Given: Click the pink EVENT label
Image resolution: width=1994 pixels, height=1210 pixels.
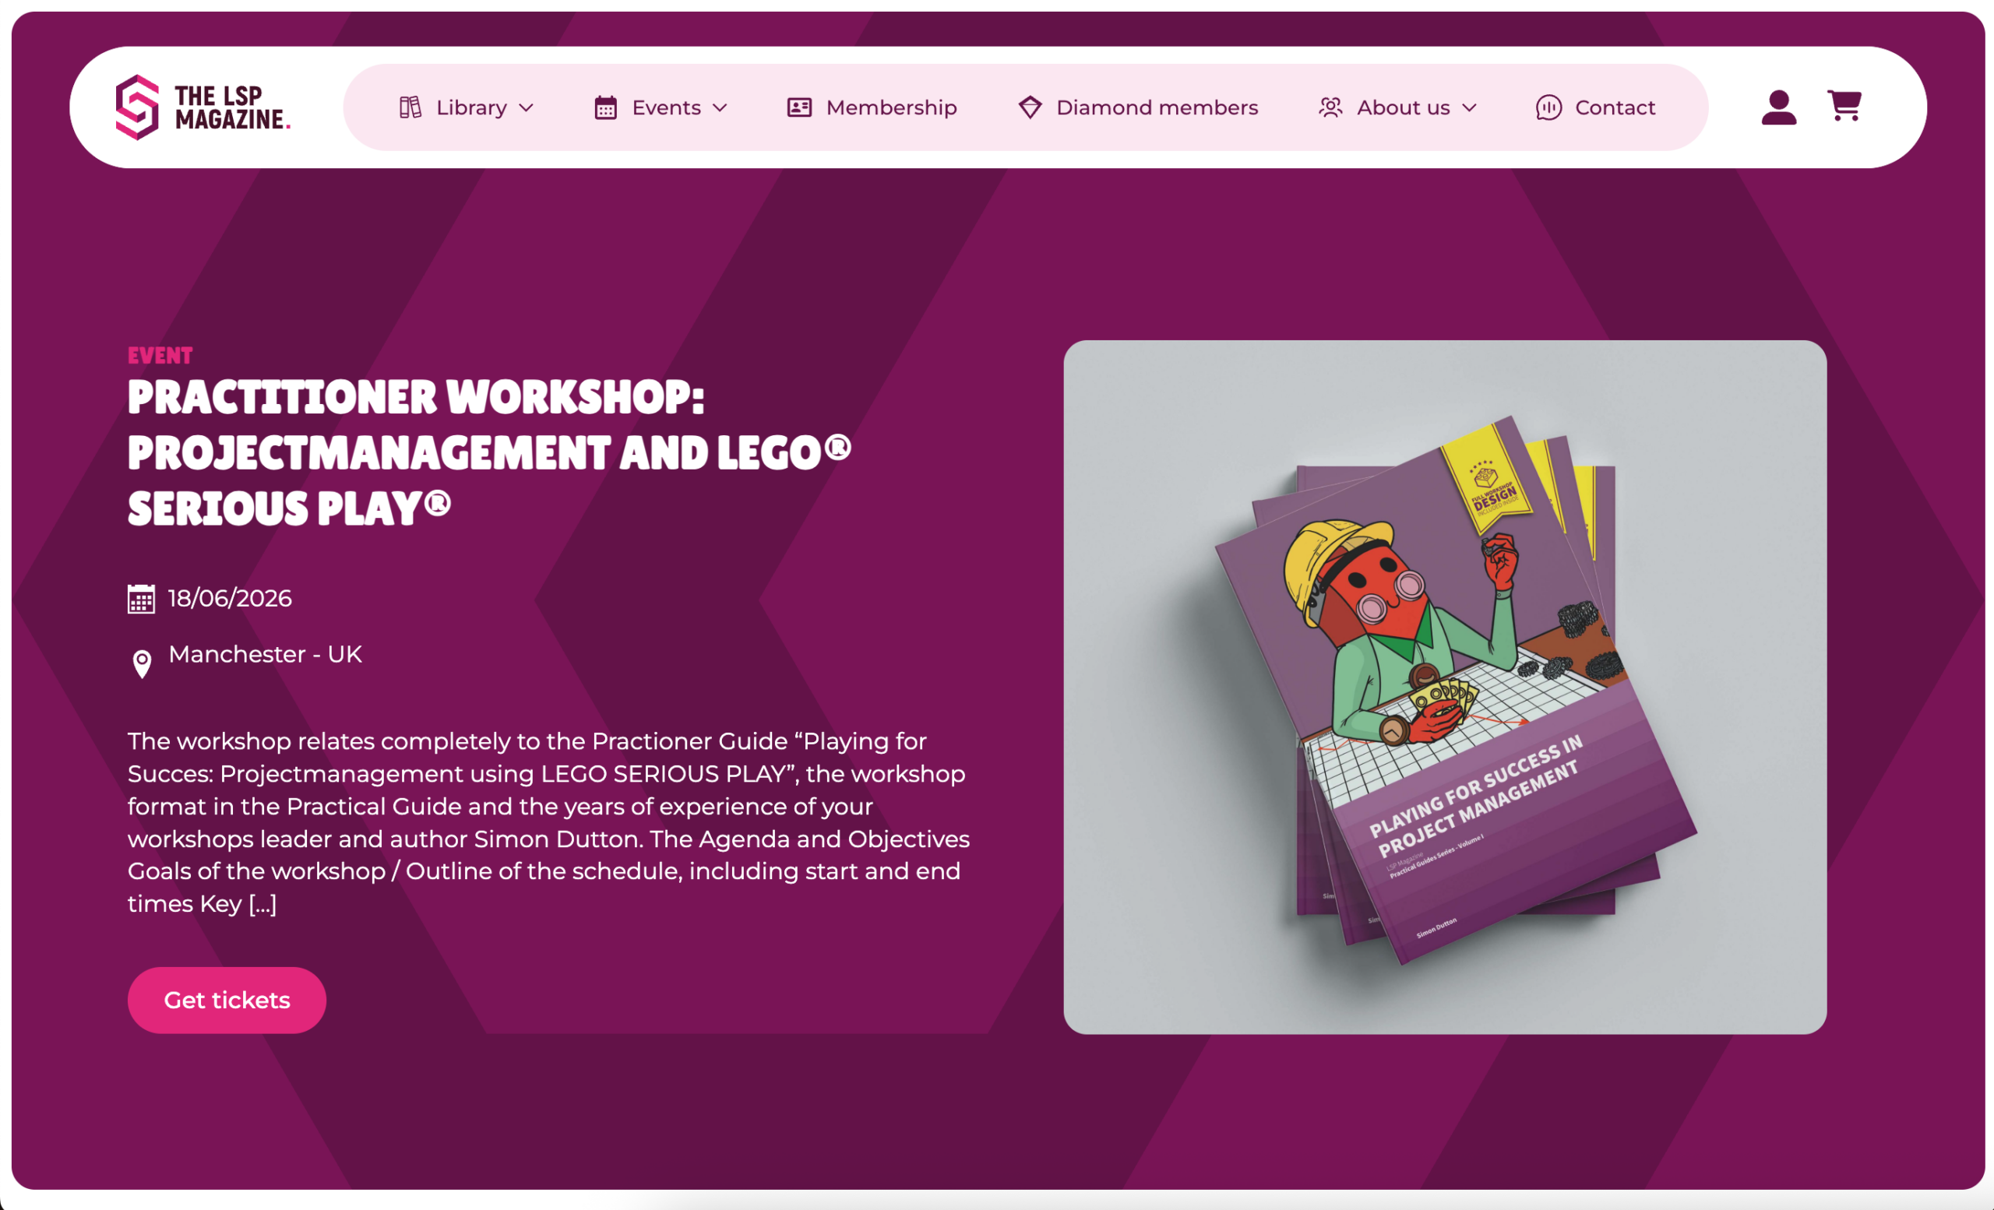Looking at the screenshot, I should tap(160, 356).
